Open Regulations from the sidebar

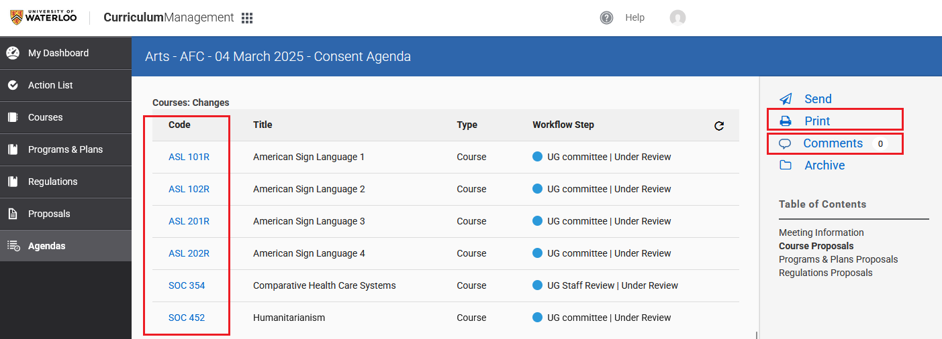pyautogui.click(x=52, y=182)
